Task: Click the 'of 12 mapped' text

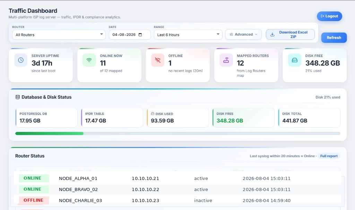Action: [x=111, y=71]
